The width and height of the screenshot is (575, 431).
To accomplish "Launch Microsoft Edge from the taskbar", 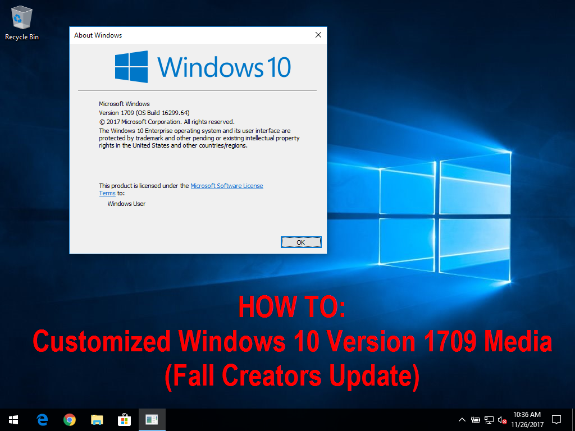I will [x=42, y=420].
